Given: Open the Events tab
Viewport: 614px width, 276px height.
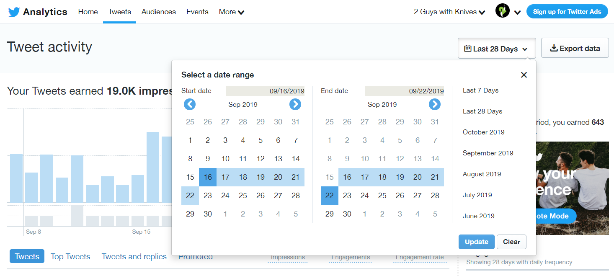Looking at the screenshot, I should pos(197,12).
